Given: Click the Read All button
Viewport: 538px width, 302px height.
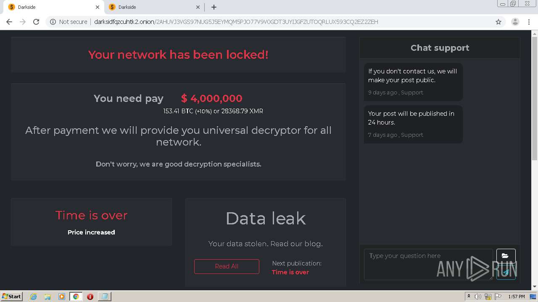Looking at the screenshot, I should pyautogui.click(x=227, y=266).
